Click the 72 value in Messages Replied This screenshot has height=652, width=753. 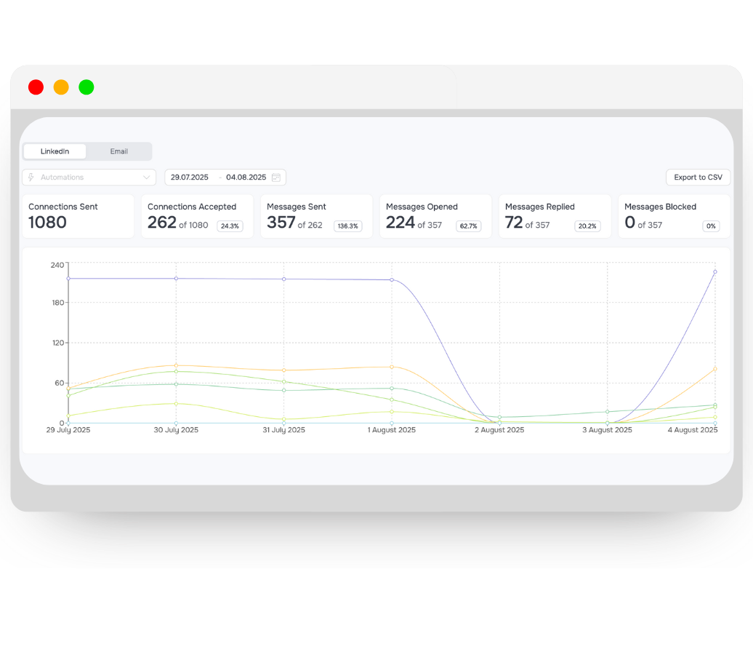(514, 222)
